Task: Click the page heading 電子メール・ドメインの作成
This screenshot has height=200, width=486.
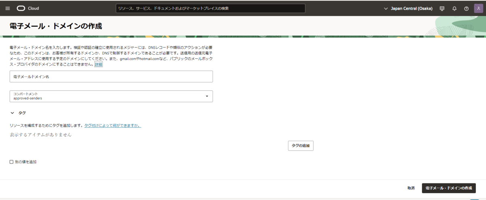Action: click(x=55, y=26)
